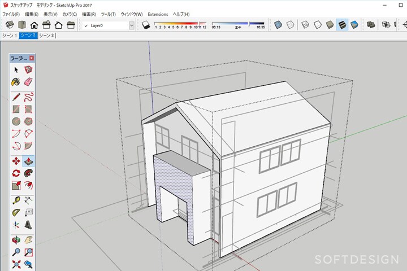Choose the Zoom magnifier tool

click(16, 252)
